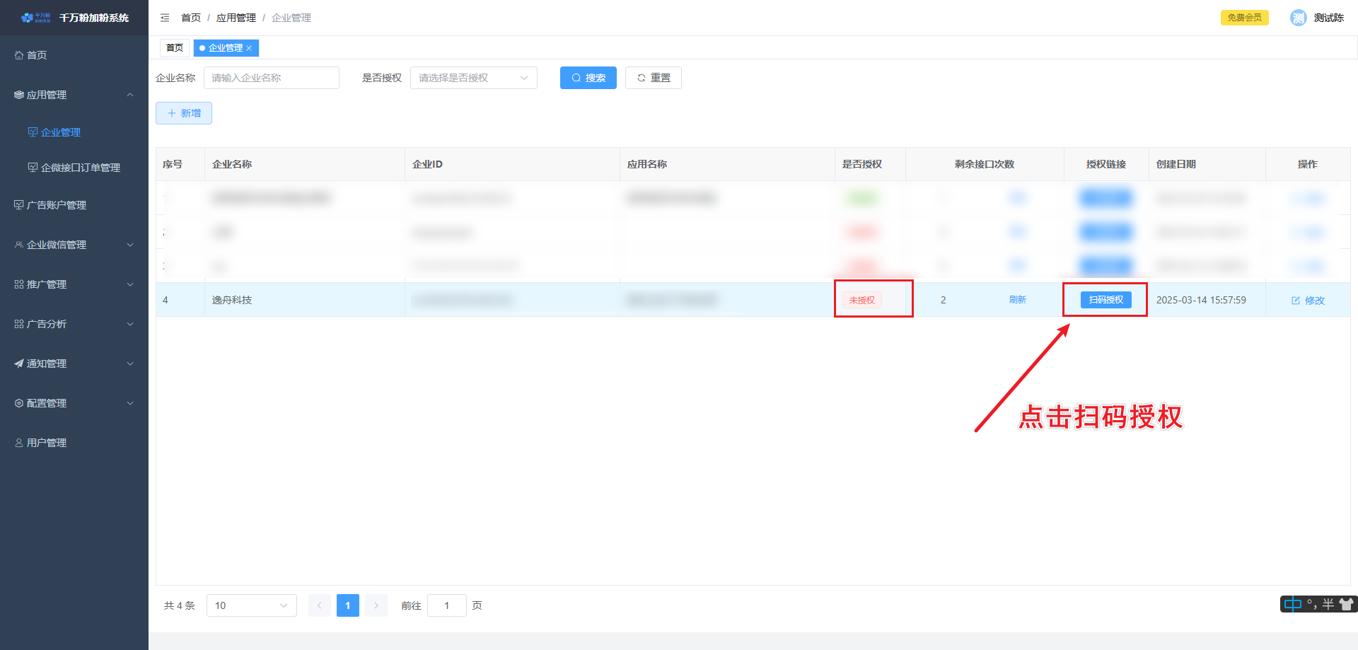1358x650 pixels.
Task: Click 刷新 link in row 4
Action: 1017,300
